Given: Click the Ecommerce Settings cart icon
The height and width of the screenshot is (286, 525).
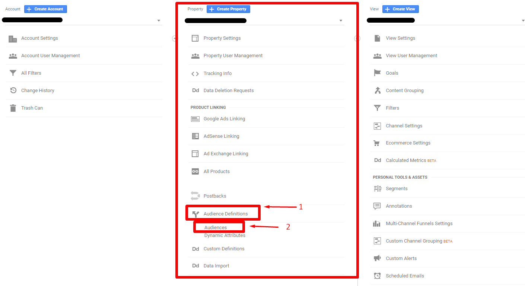Looking at the screenshot, I should [377, 143].
